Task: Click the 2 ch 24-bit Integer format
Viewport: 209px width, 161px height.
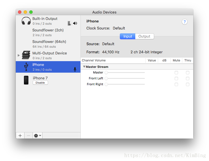Action: [147, 52]
